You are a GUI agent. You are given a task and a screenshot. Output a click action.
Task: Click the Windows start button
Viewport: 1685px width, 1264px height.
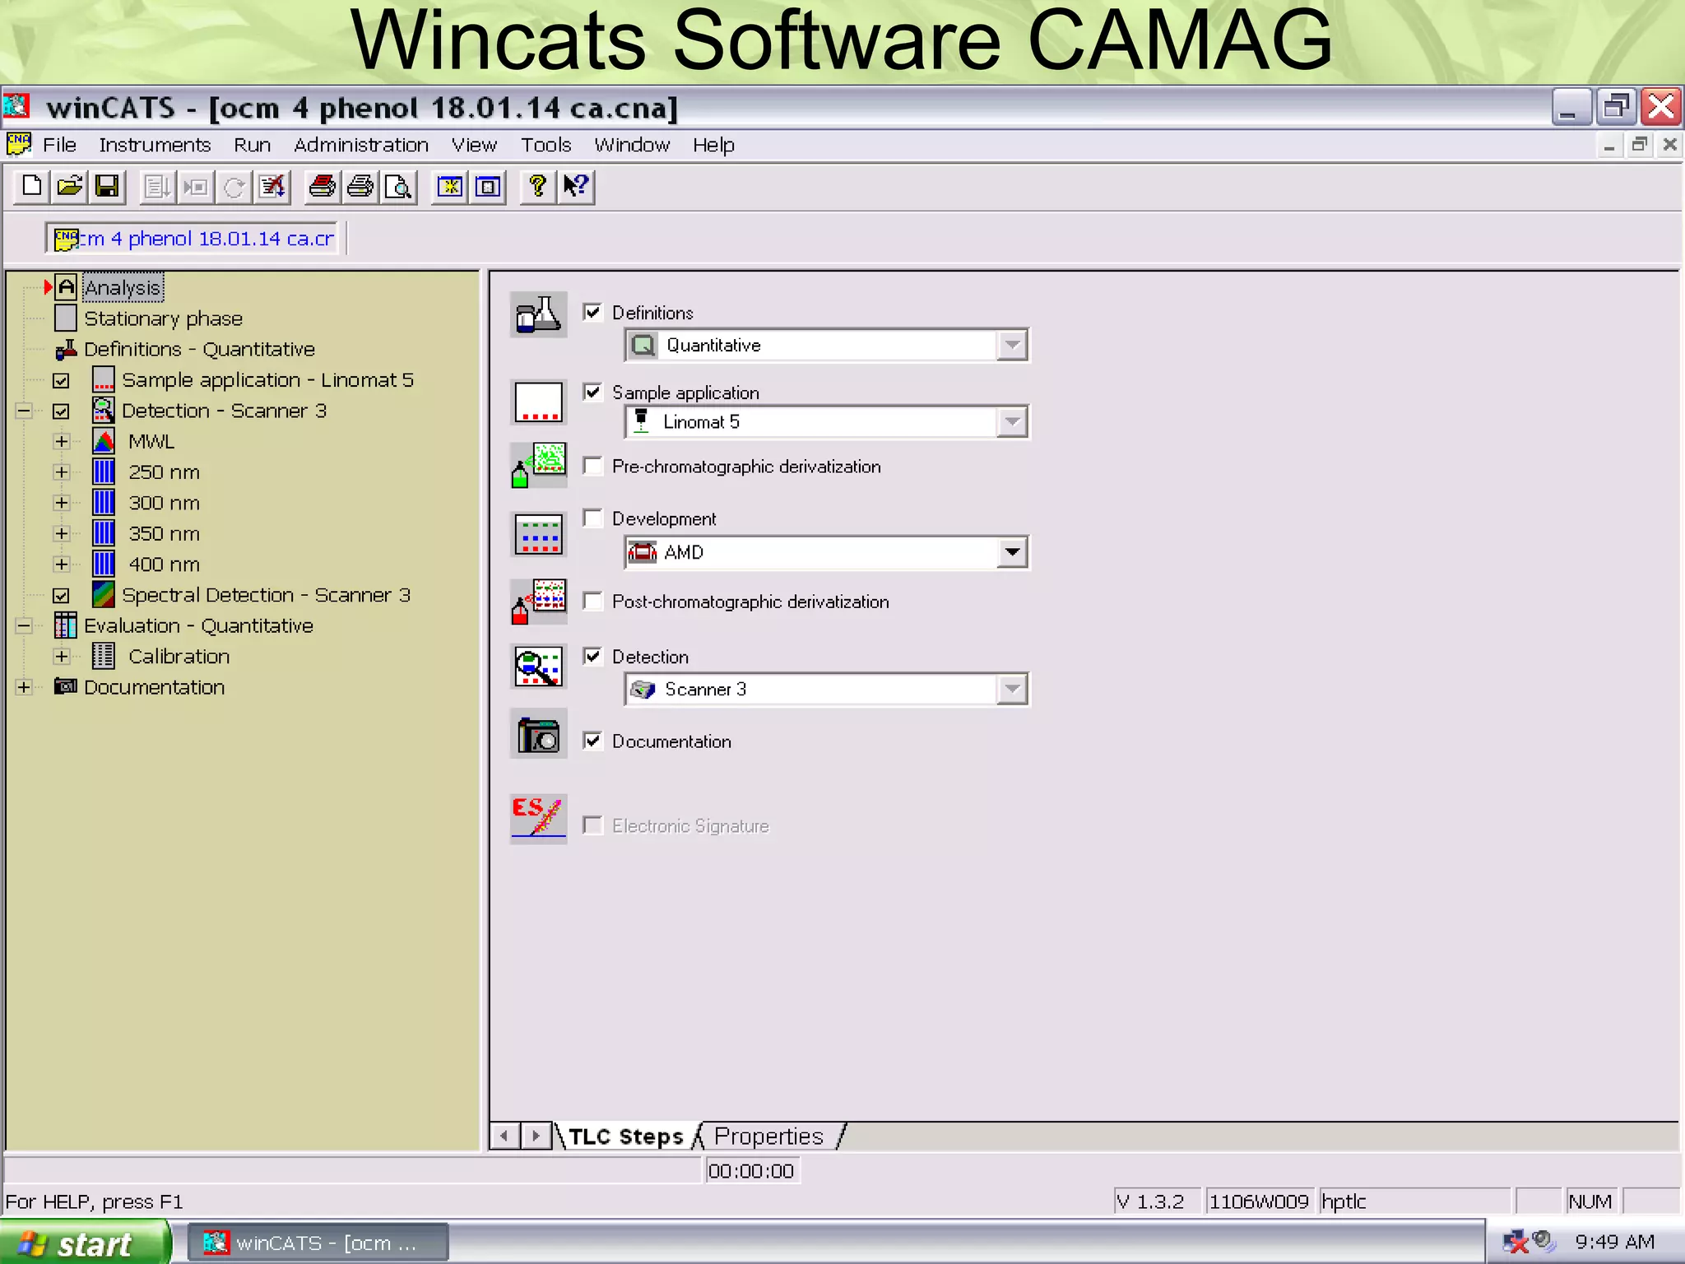[x=85, y=1243]
